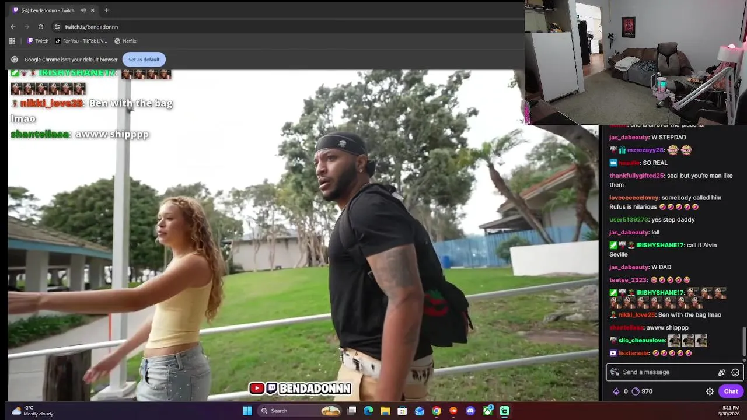Viewport: 747px width, 420px height.
Task: Open the orange cloud app on the taskbar
Action: click(453, 411)
